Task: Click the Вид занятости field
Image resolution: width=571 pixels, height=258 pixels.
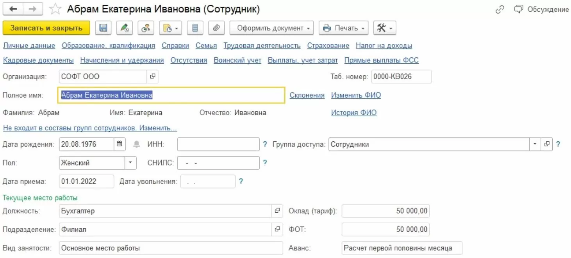Action: coord(171,248)
